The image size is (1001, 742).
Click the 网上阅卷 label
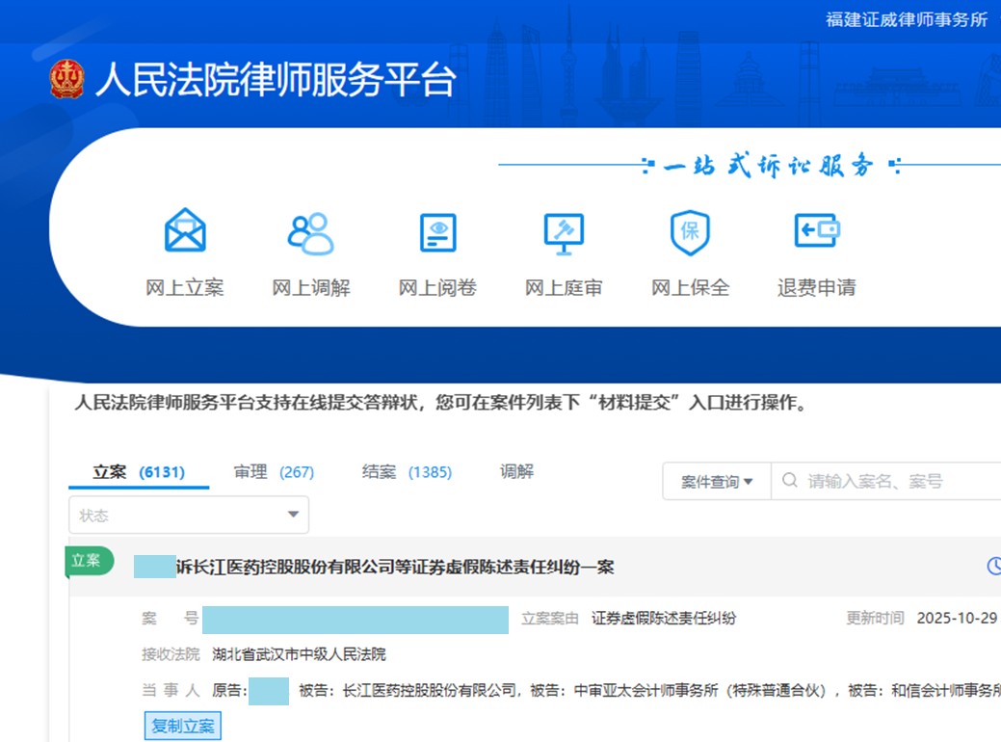(x=438, y=288)
